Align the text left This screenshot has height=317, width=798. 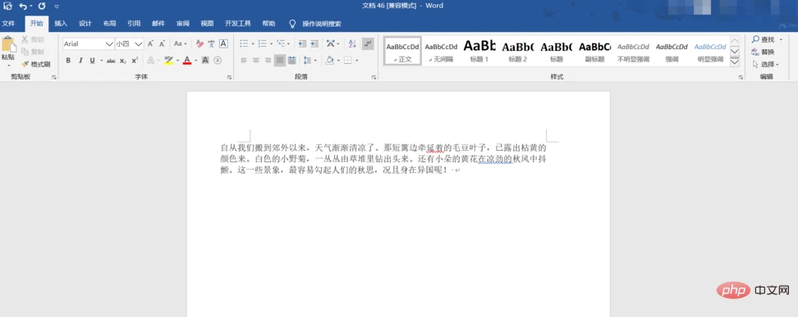(245, 61)
